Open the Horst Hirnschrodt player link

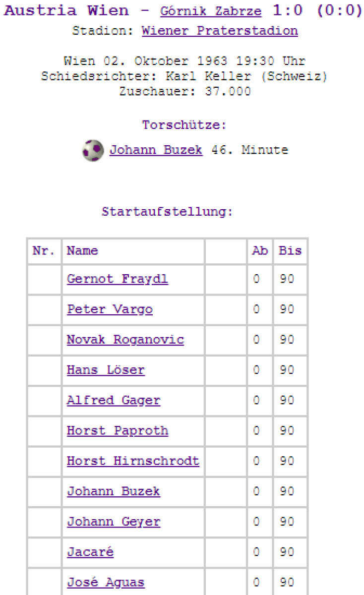133,461
